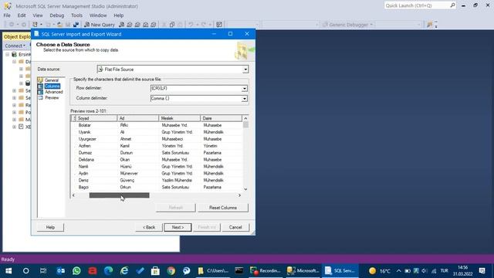This screenshot has width=494, height=278.
Task: Click the horizontal scrollbar thumb in preview
Action: click(x=119, y=195)
